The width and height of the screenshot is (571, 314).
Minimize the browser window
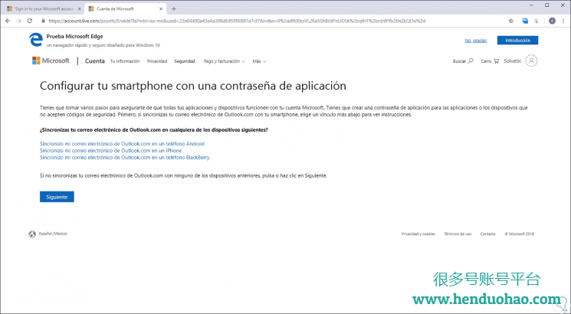pyautogui.click(x=533, y=5)
